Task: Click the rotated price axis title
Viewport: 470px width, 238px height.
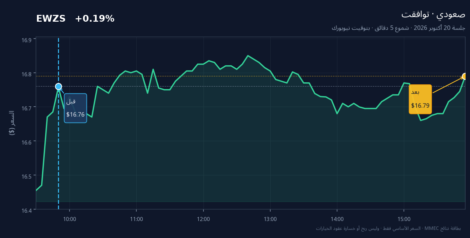Action: pyautogui.click(x=12, y=123)
